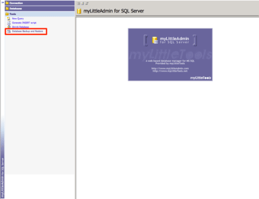This screenshot has height=199, width=259.
Task: Click http://www.myLittleTools.net in the banner
Action: (x=170, y=71)
